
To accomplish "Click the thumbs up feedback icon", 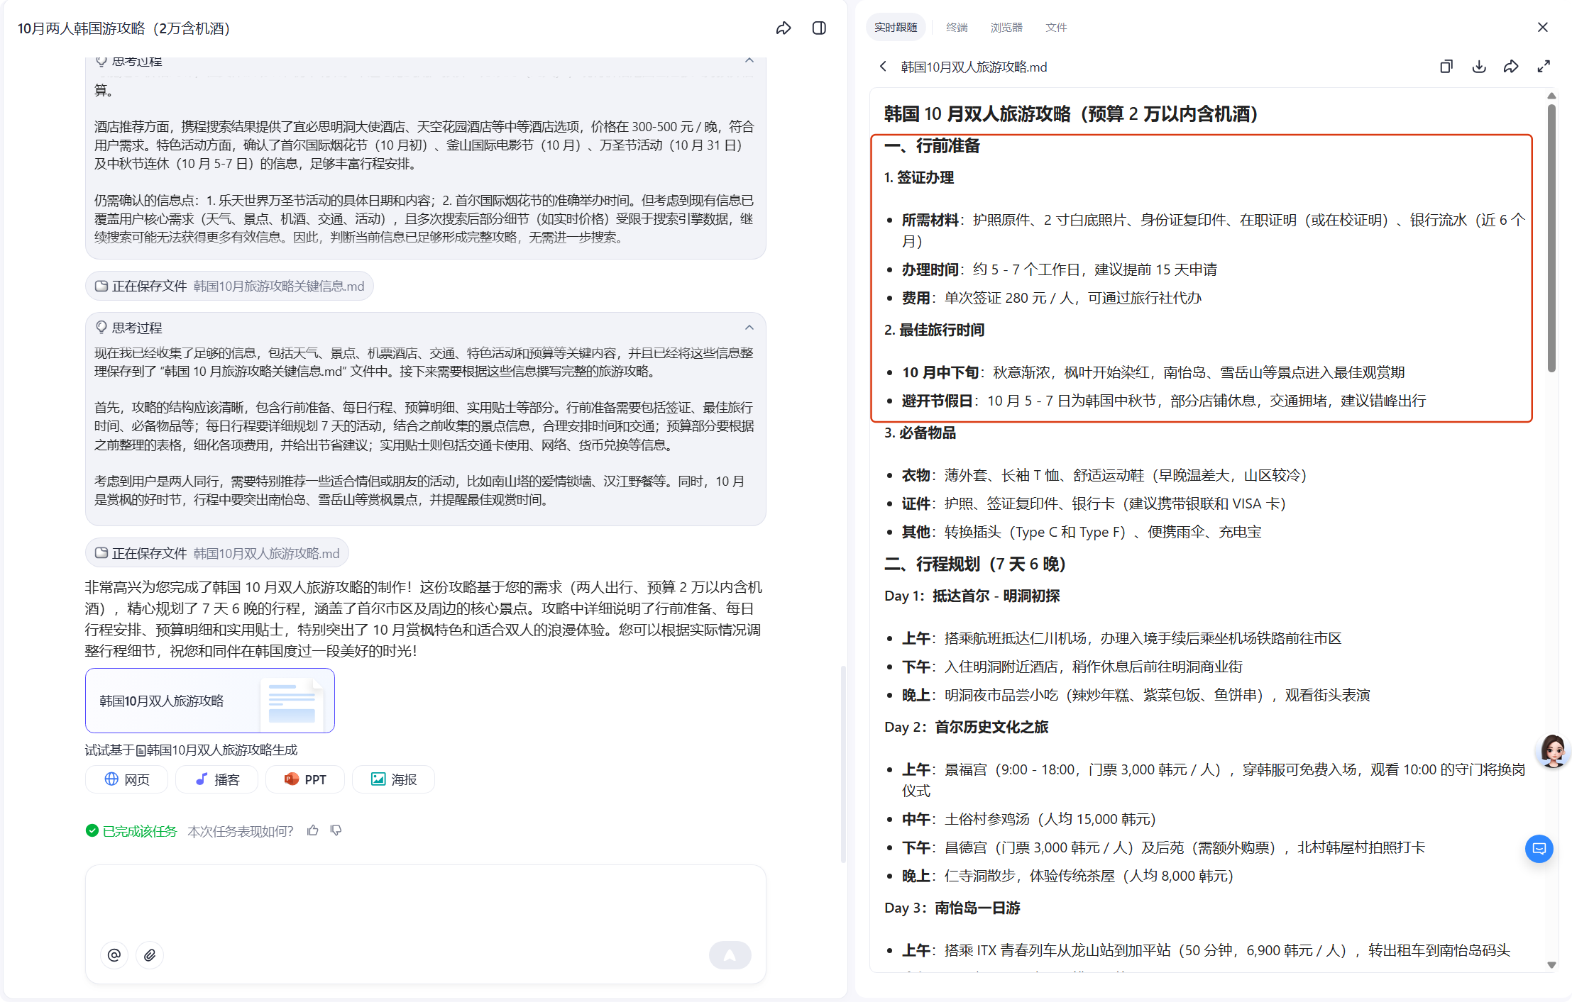I will (313, 830).
